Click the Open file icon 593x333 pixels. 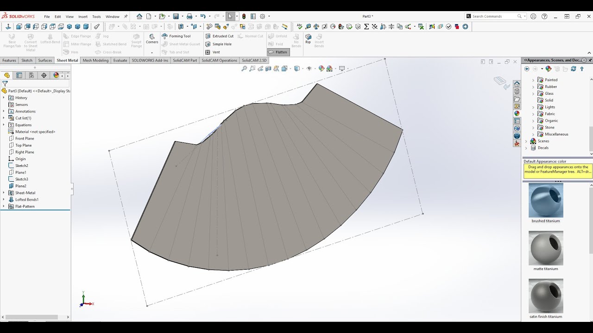point(162,16)
